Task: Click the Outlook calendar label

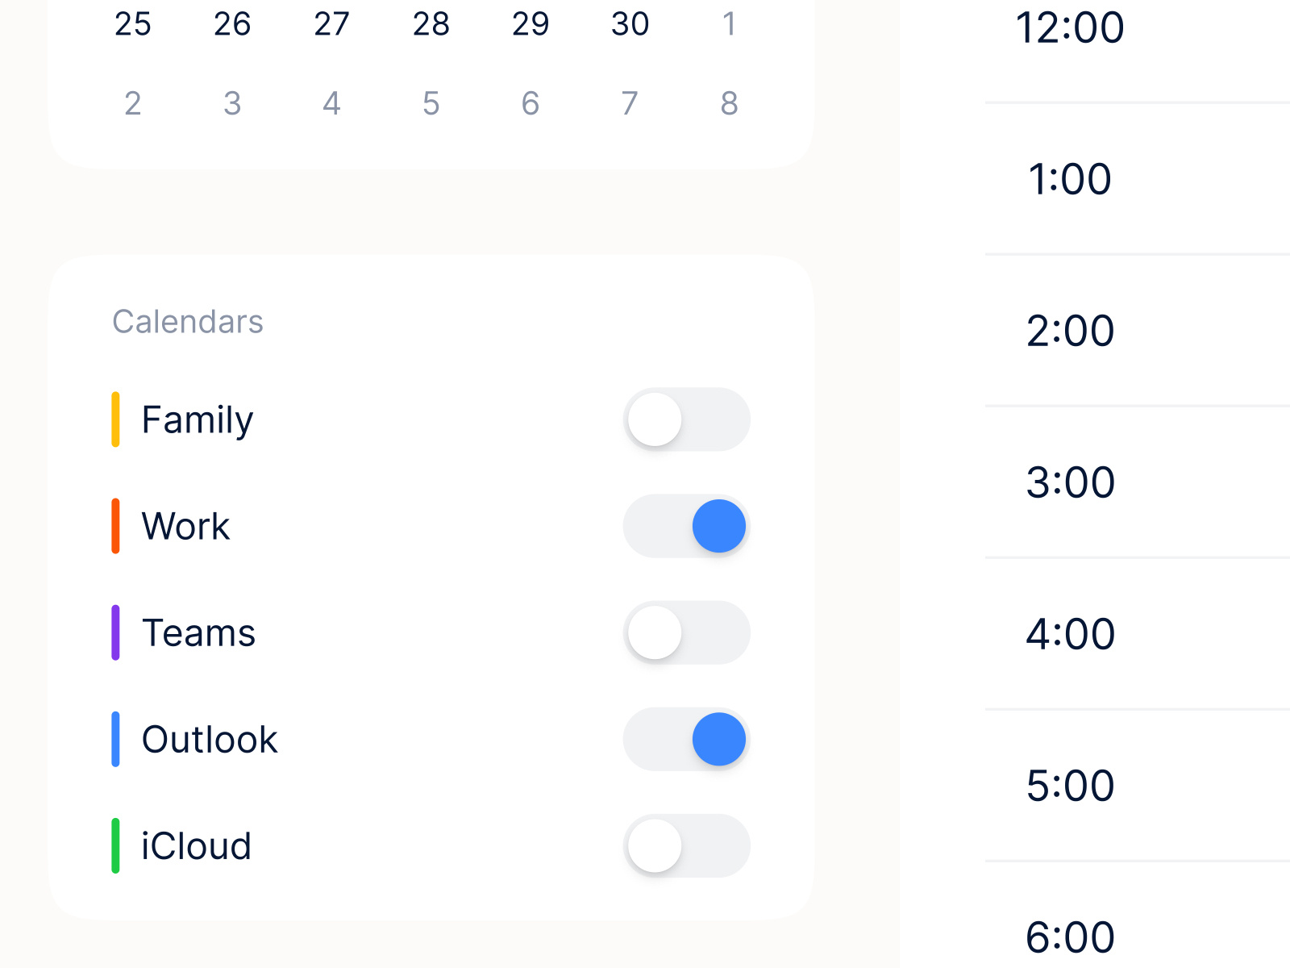Action: point(210,739)
